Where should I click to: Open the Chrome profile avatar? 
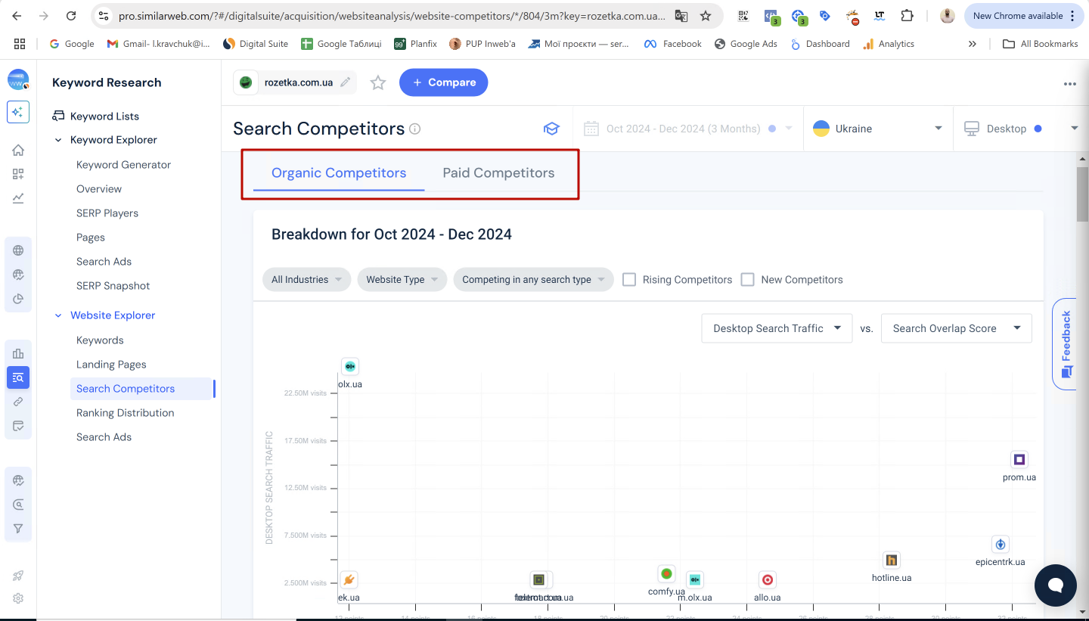click(x=947, y=16)
